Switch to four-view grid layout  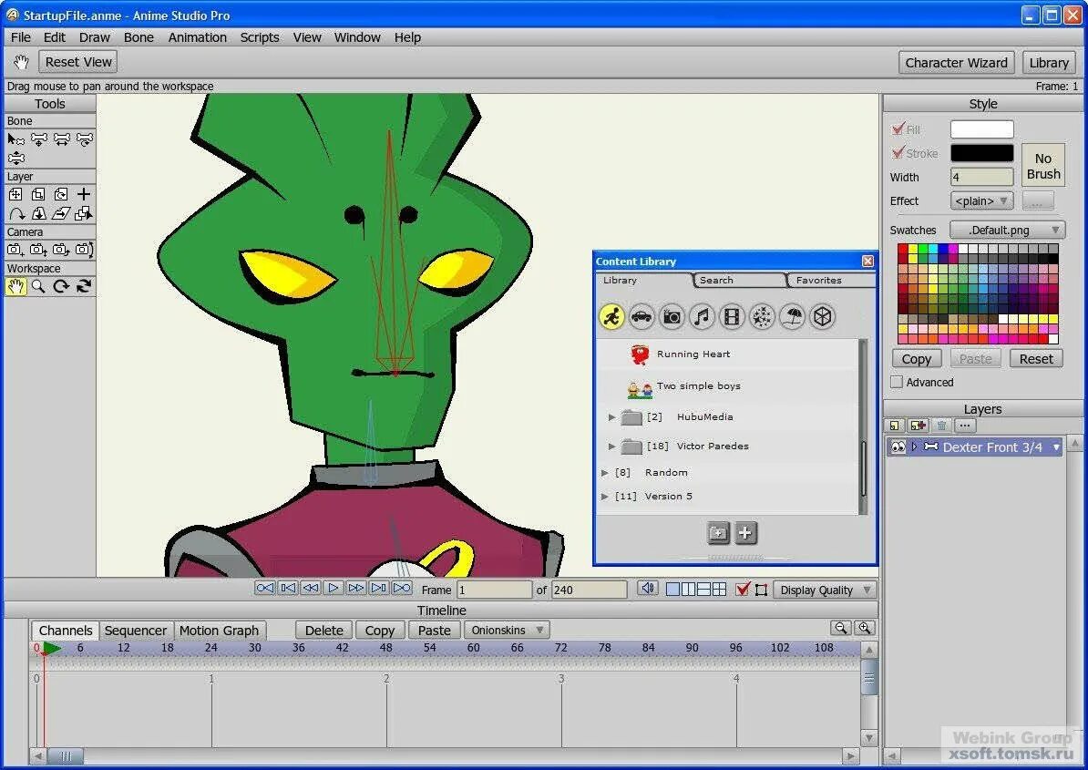pos(720,590)
